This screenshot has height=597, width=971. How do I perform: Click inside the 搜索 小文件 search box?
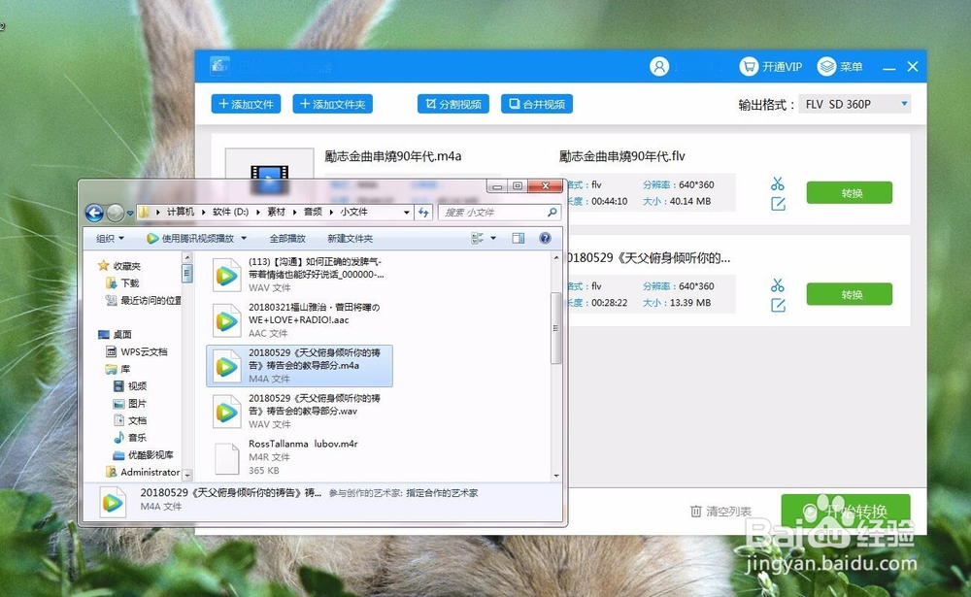click(x=498, y=212)
